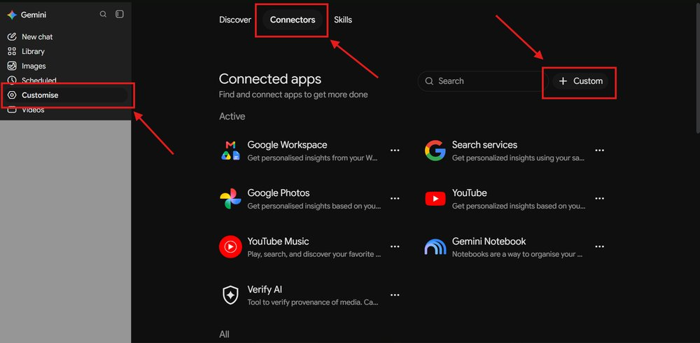The width and height of the screenshot is (700, 343).
Task: Open the Search services connector
Action: pos(484,145)
